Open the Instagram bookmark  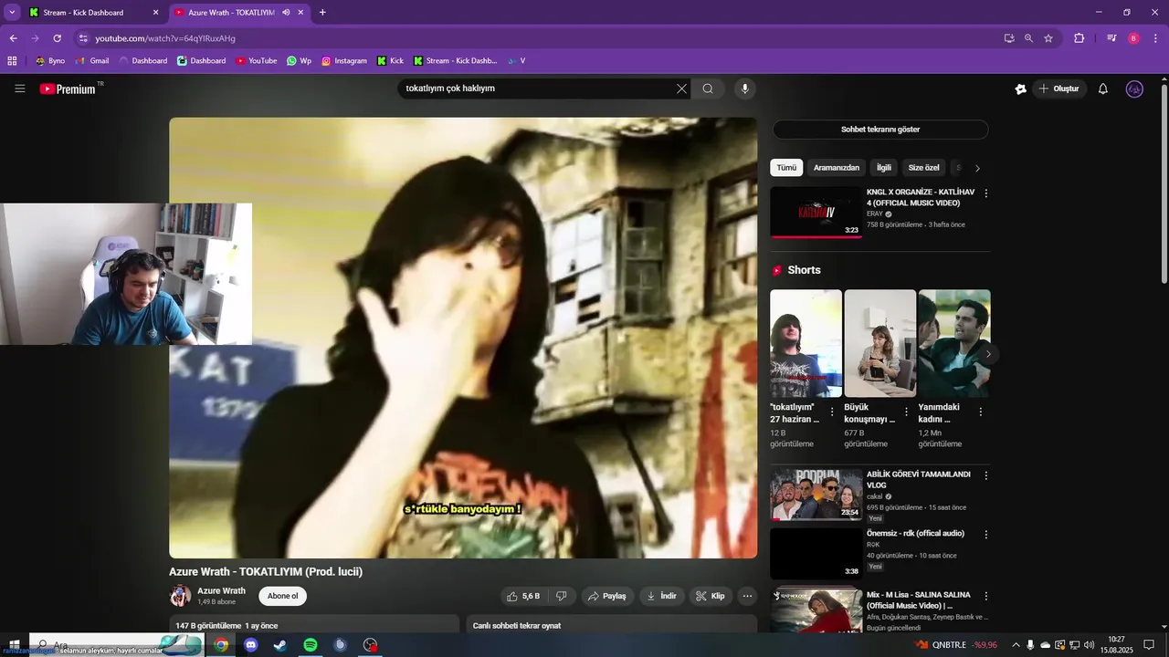[x=343, y=61]
